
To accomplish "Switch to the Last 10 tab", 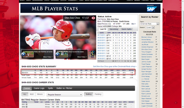I will pyautogui.click(x=103, y=29).
